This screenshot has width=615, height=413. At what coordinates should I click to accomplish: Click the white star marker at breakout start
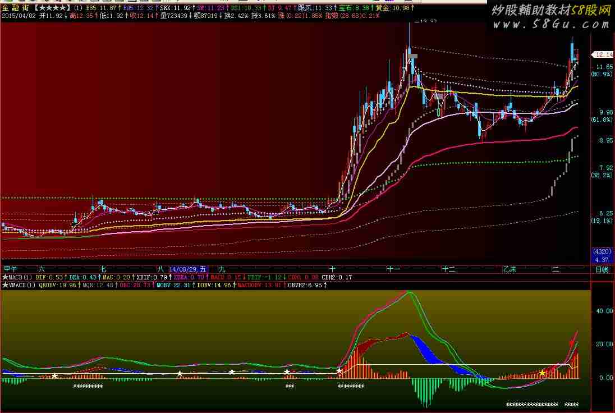pyautogui.click(x=339, y=370)
